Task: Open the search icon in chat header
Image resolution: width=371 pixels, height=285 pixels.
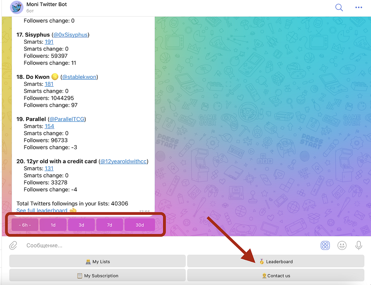Action: click(339, 8)
